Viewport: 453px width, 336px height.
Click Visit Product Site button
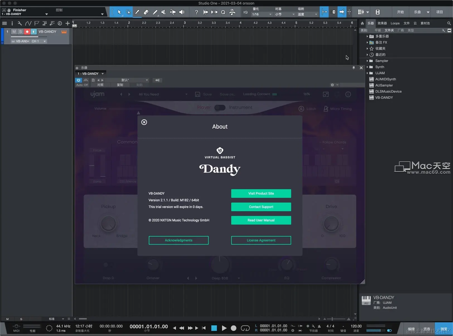click(261, 194)
